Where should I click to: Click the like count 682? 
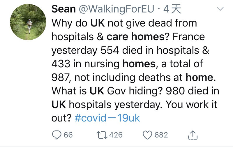[x=161, y=135]
